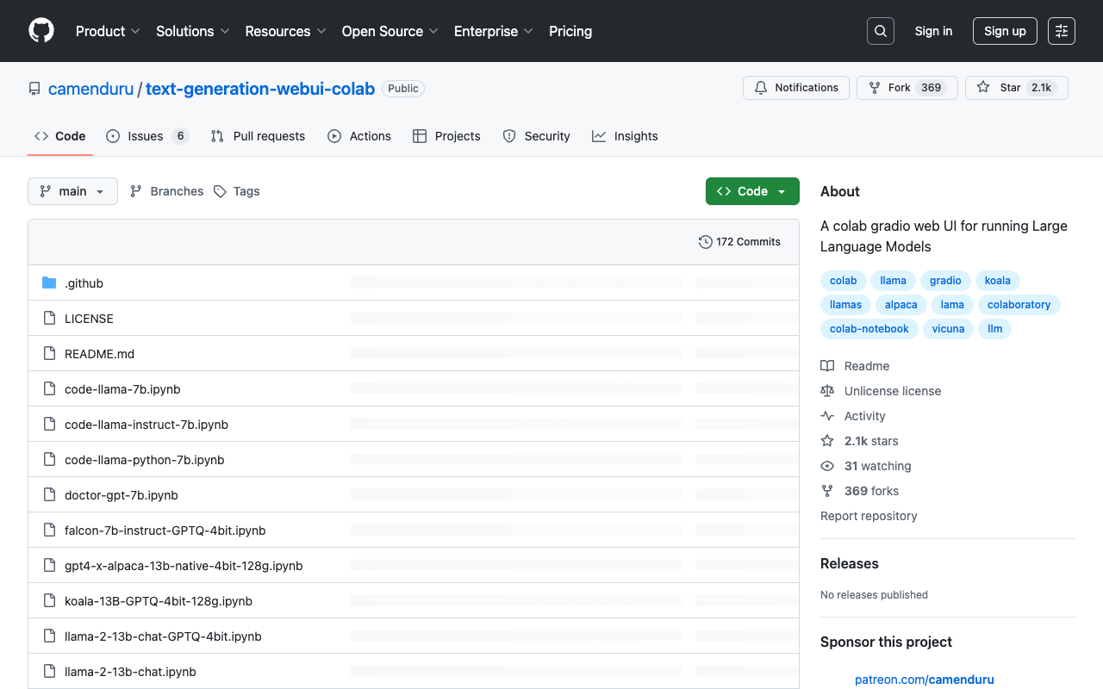Screen dimensions: 1103x689
Task: Click the GitHub logo icon
Action: point(41,31)
